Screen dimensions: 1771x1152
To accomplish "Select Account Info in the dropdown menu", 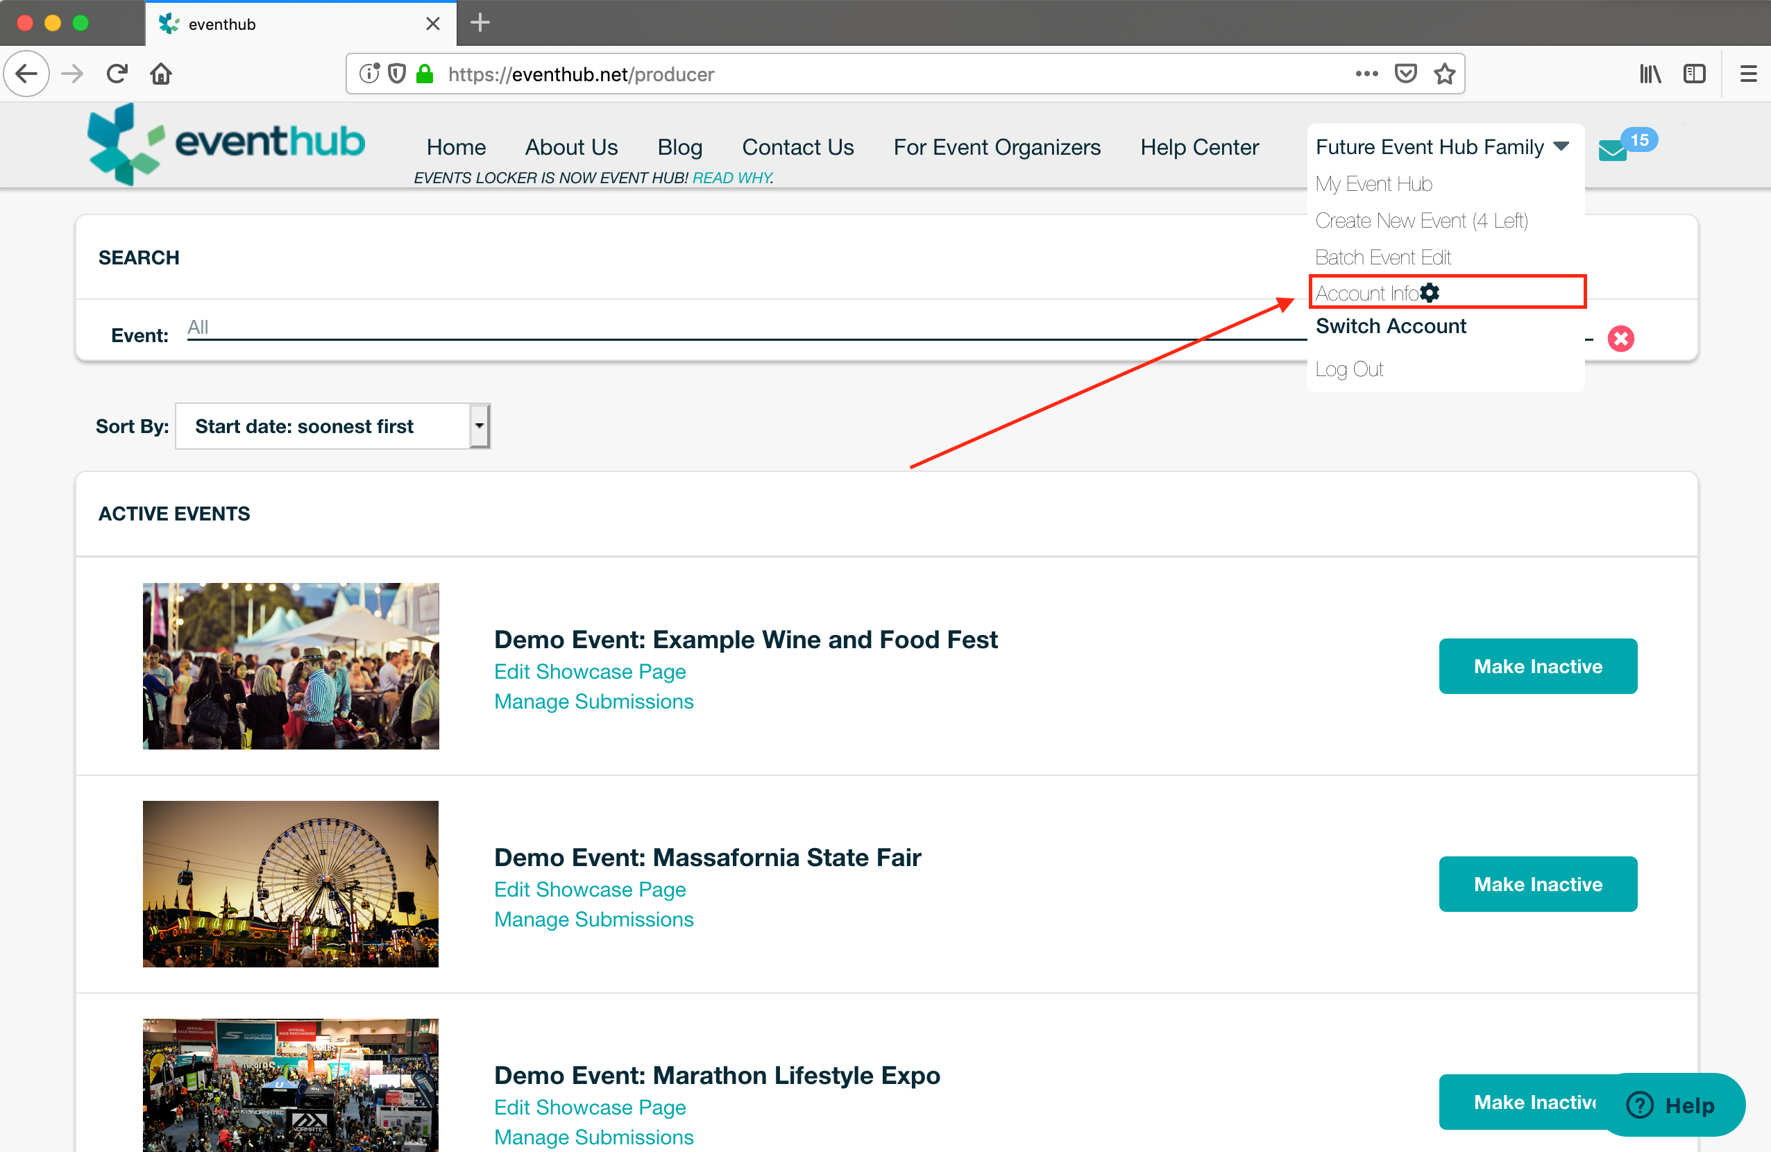I will point(1368,294).
